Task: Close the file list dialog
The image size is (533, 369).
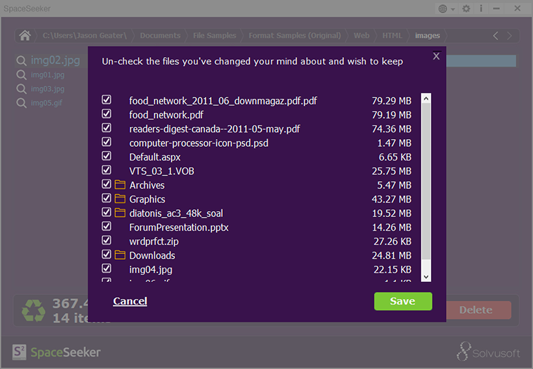Action: 436,56
